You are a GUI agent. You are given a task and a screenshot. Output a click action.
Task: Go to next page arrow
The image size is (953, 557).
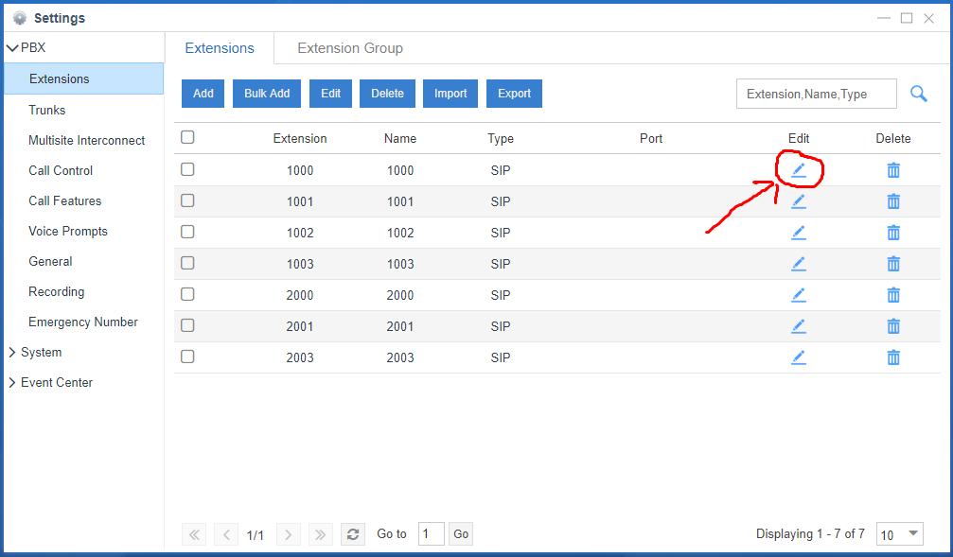pyautogui.click(x=288, y=534)
